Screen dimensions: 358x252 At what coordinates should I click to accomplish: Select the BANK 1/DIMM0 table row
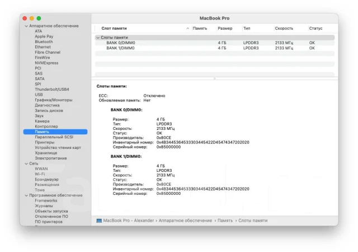[x=215, y=48]
